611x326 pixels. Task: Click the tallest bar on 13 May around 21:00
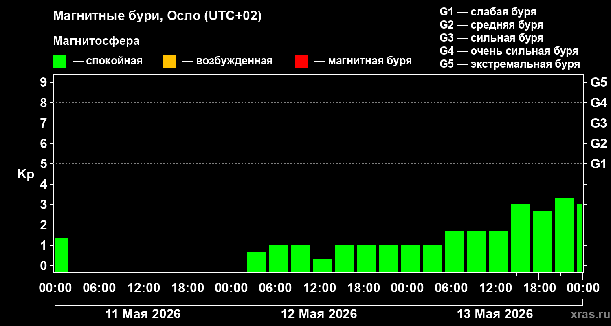click(565, 235)
